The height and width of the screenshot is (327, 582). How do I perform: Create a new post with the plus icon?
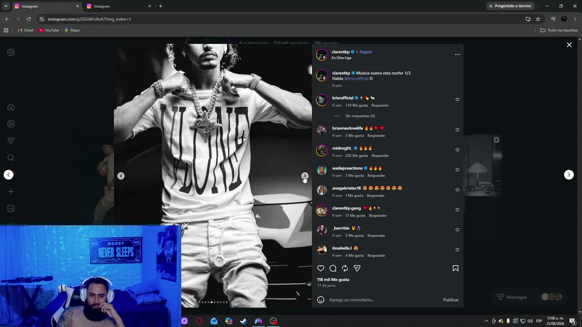click(11, 192)
